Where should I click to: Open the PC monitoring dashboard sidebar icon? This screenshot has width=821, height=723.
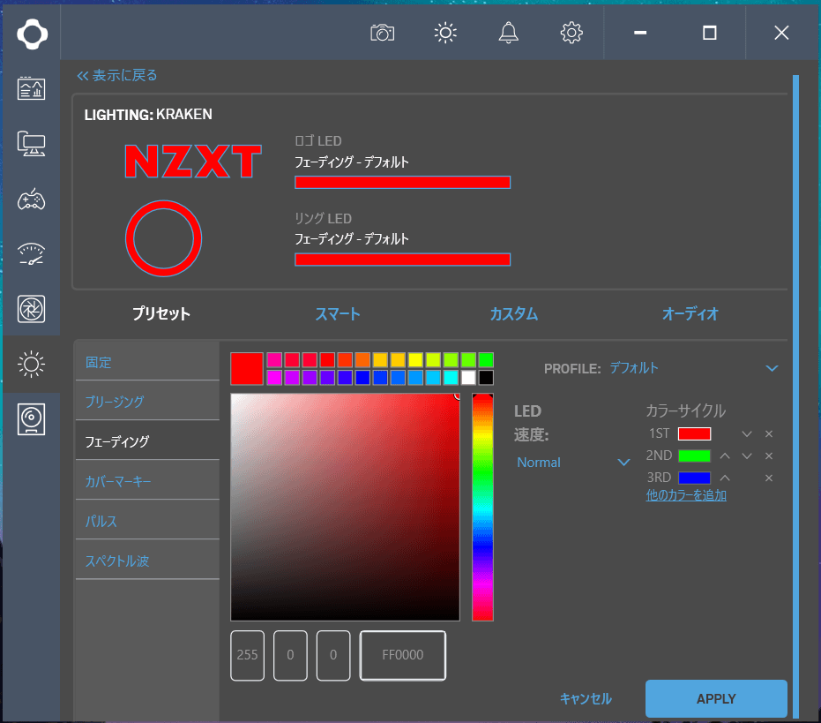[32, 88]
